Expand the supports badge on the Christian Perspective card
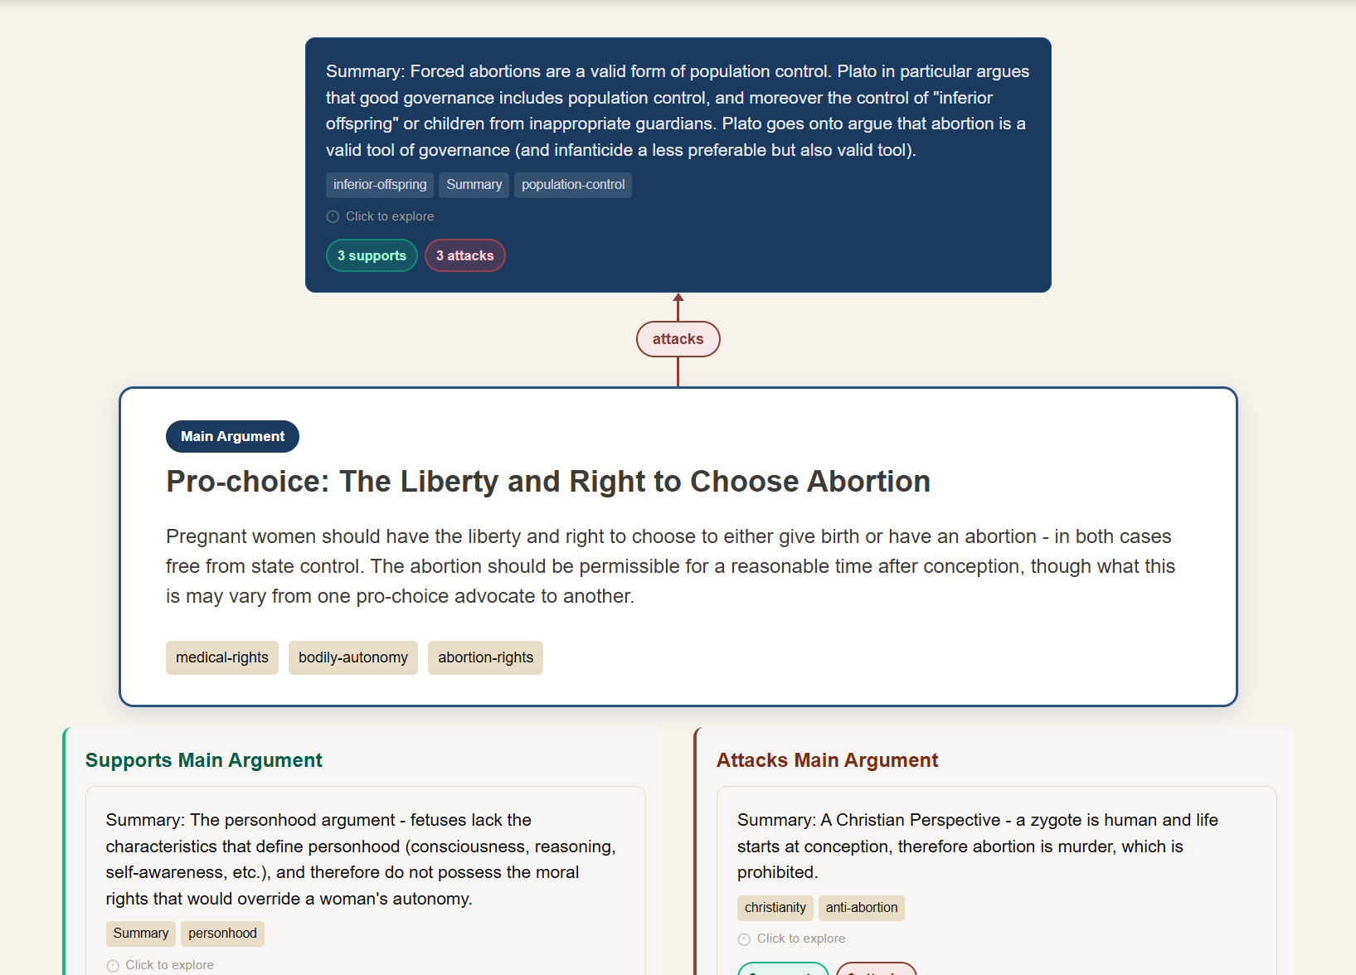Screen dimensions: 1356x975 783,971
